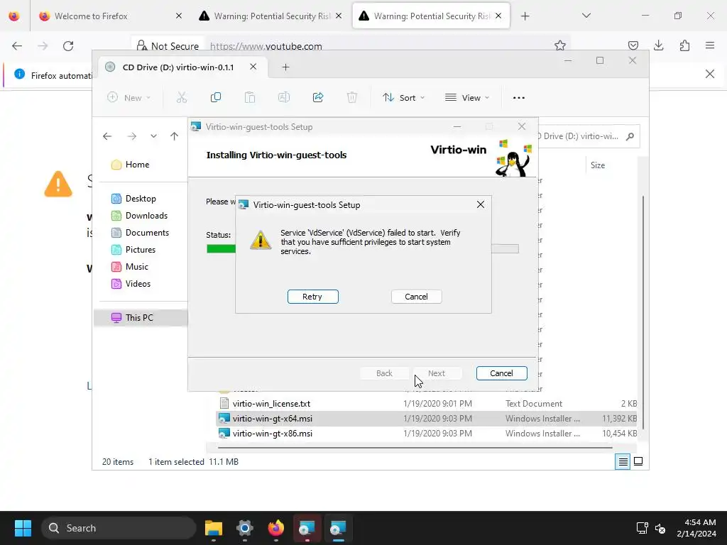Switch to details view layout icon
This screenshot has height=545, width=727.
623,461
